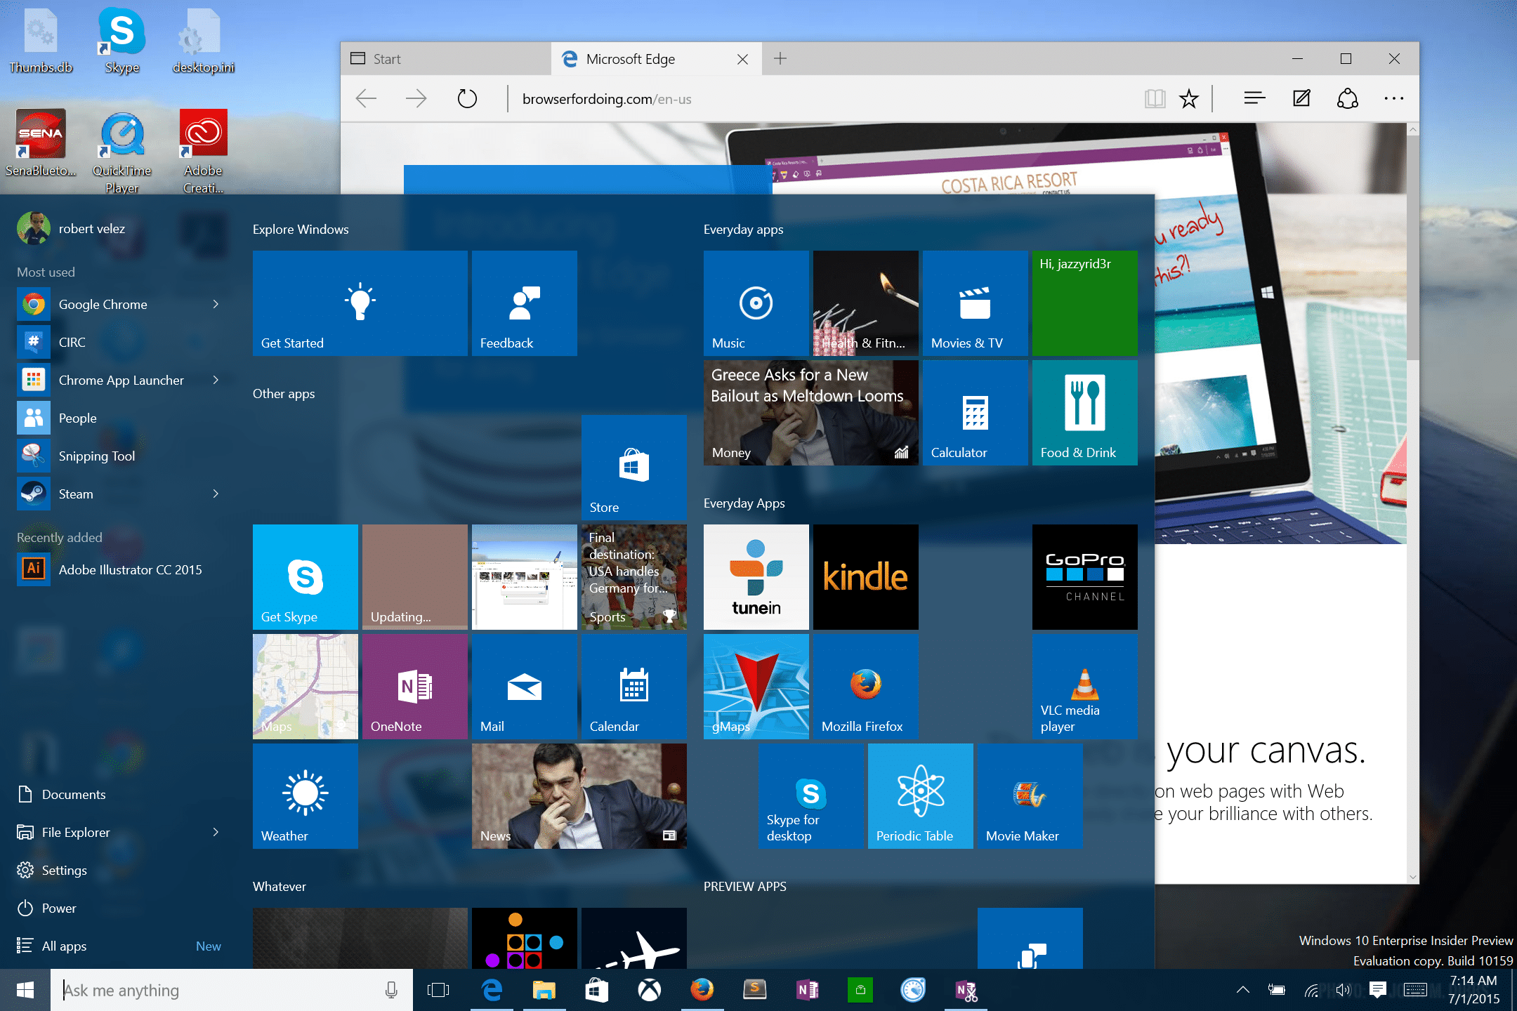Click the Edge Reading view icon

pos(1155,98)
